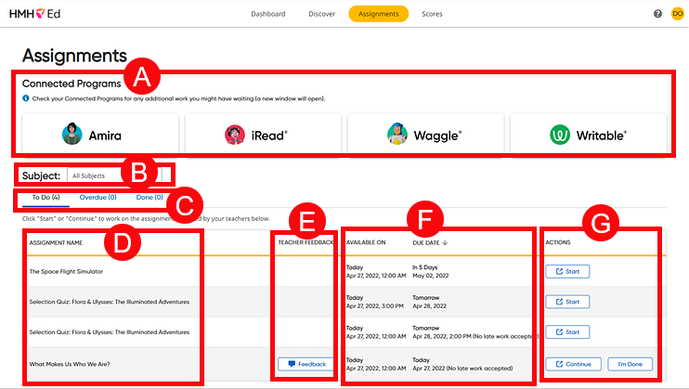Click the Apr 27, 2022, 3:00 PM availability
Image resolution: width=689 pixels, height=389 pixels.
[x=375, y=306]
